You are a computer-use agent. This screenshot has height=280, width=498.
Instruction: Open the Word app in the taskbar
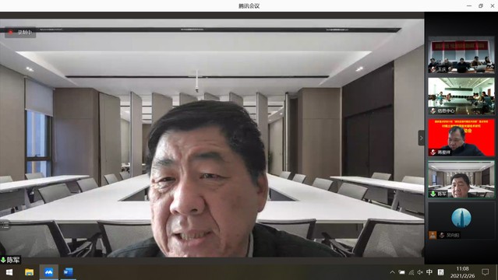[x=68, y=272]
